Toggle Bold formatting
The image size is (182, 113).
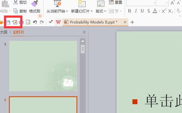(130, 11)
